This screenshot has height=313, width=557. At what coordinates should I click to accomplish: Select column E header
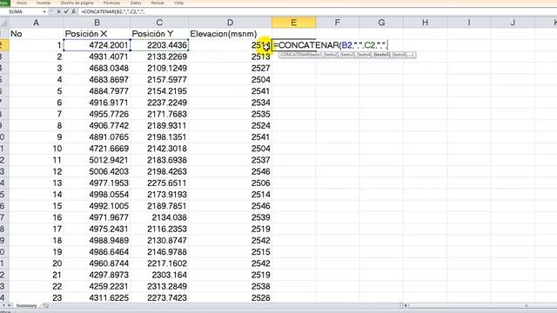294,23
